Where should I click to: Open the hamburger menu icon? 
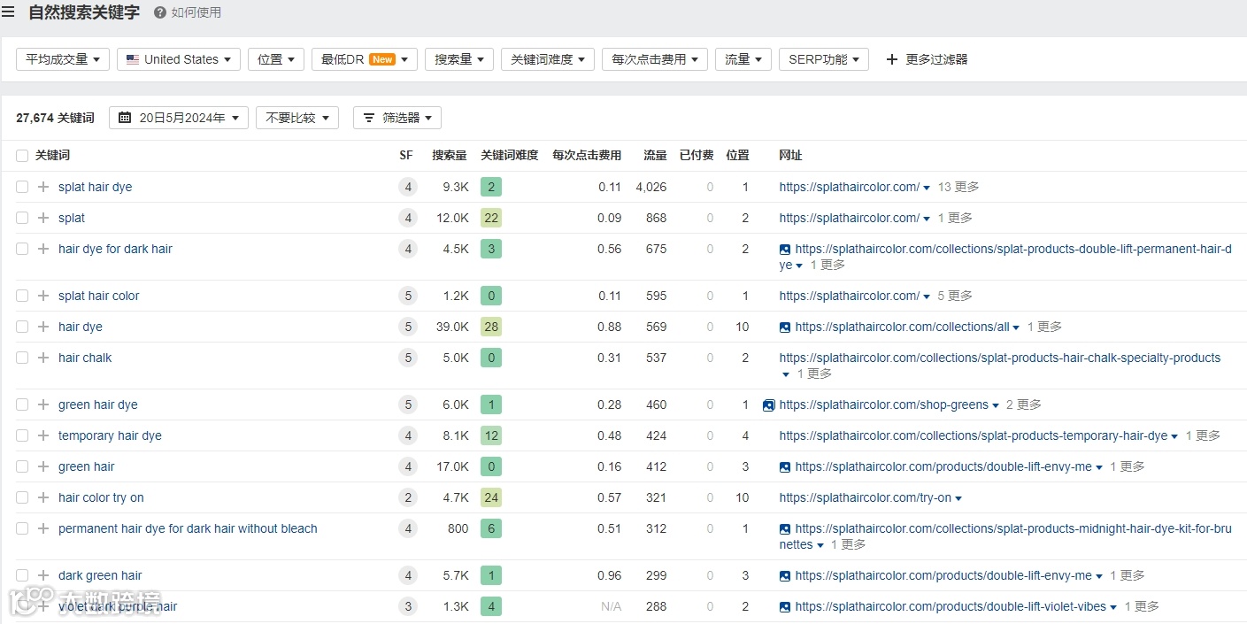(8, 12)
